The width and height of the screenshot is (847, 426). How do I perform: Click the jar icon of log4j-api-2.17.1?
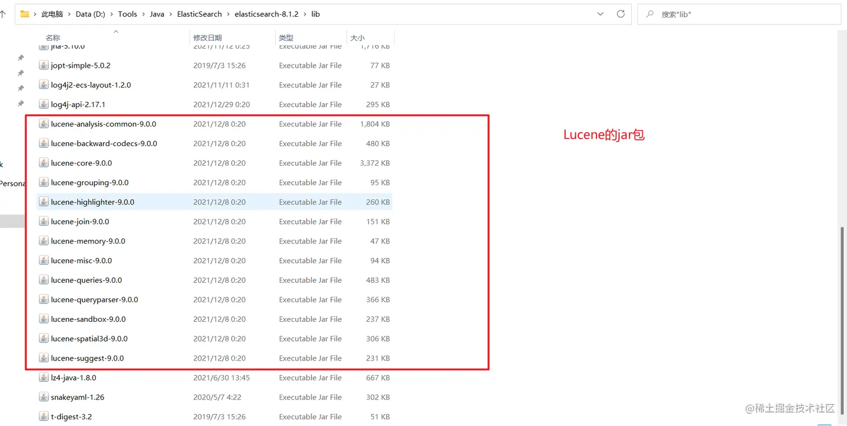44,105
